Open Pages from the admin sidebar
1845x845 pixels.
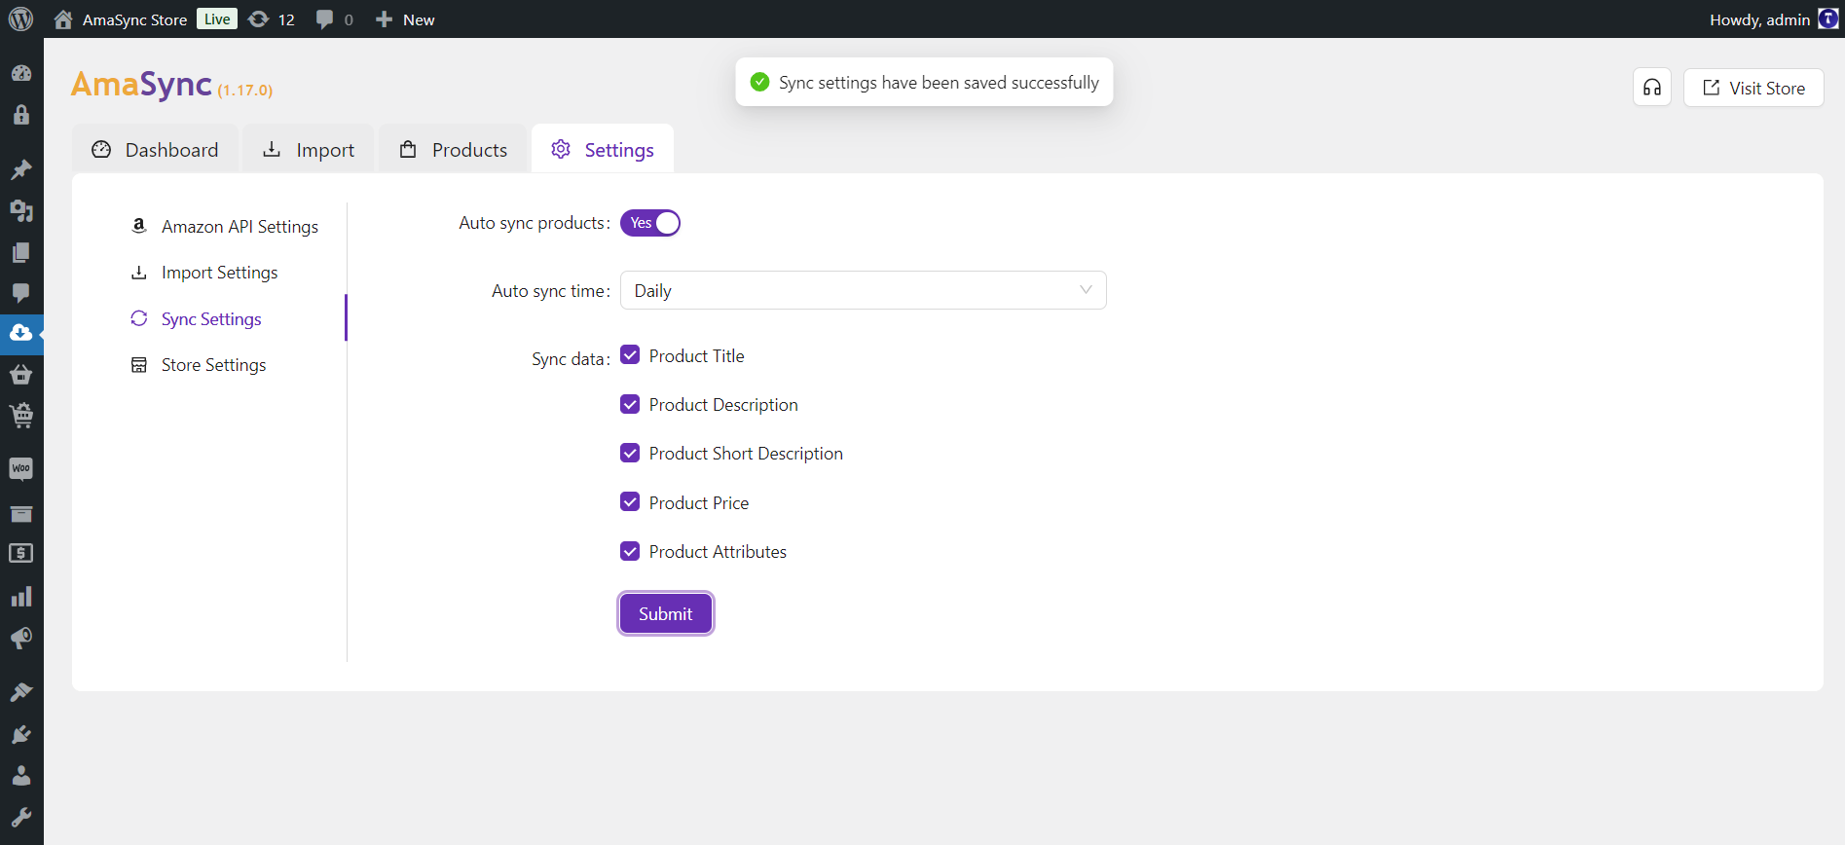[x=21, y=252]
